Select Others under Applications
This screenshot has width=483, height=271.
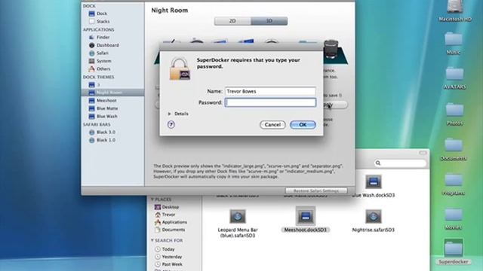[103, 69]
